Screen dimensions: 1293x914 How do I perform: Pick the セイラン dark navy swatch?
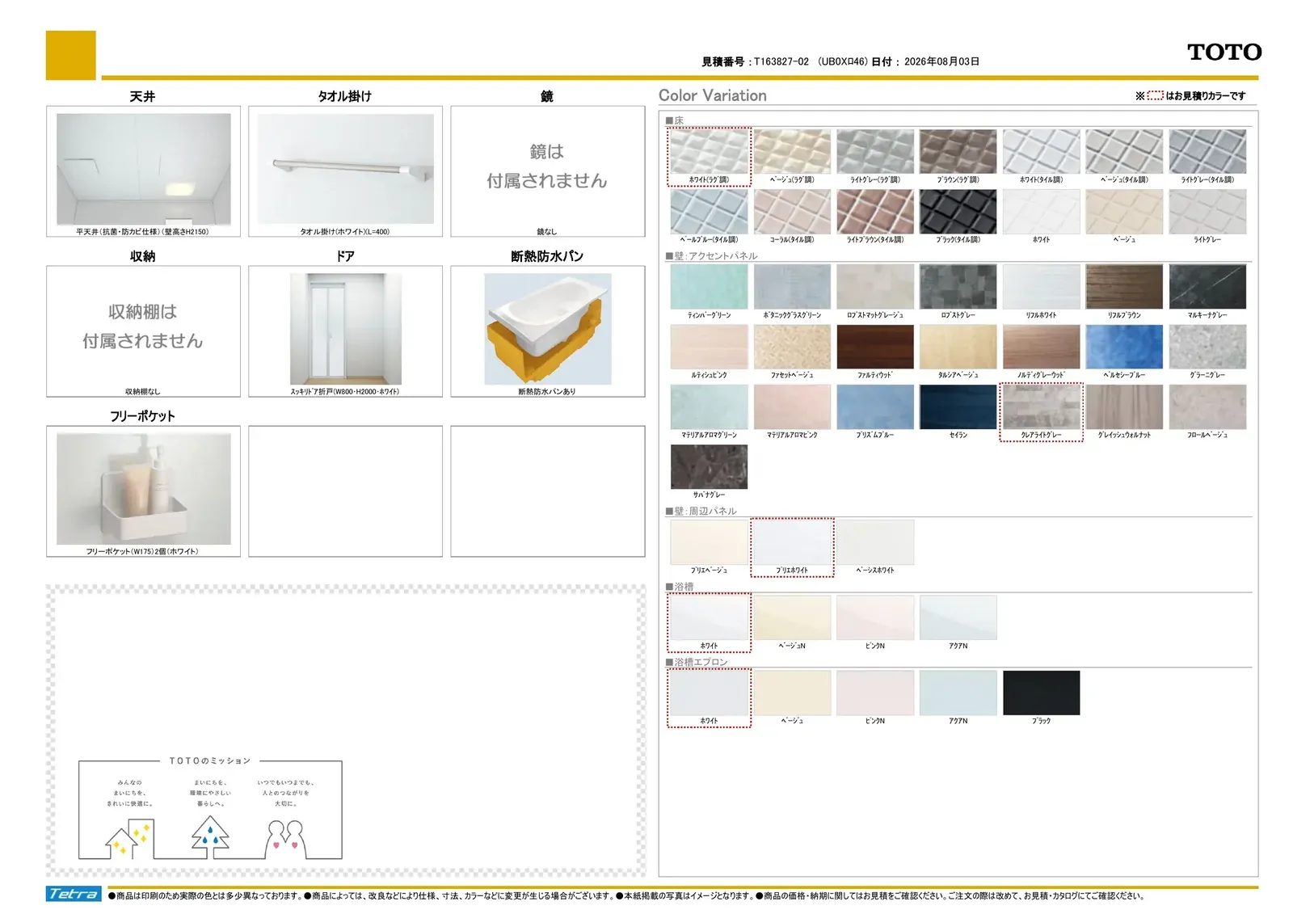(958, 406)
